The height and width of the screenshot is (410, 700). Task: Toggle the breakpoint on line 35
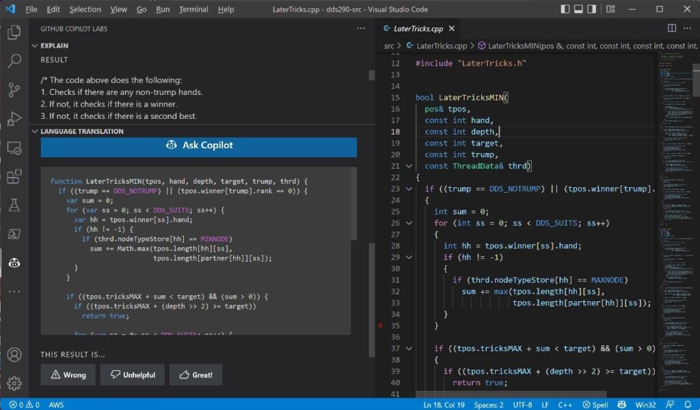(381, 326)
